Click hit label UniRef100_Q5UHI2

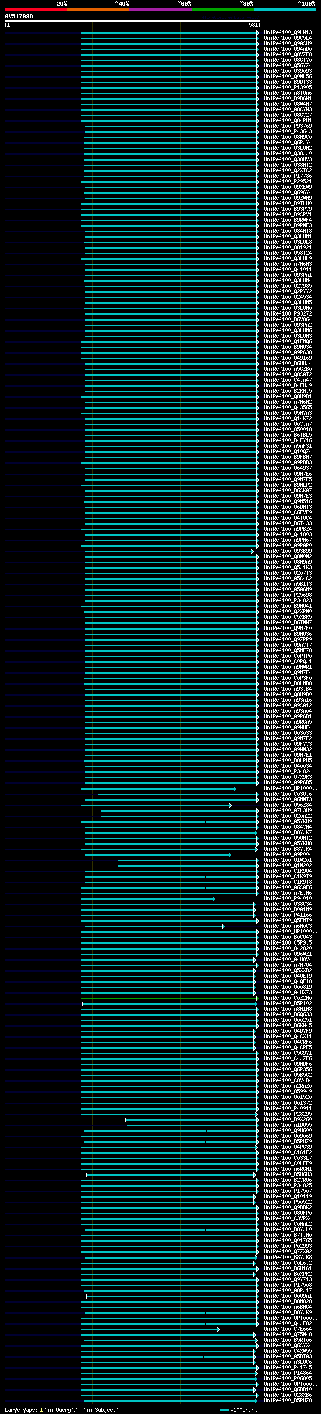(x=288, y=838)
